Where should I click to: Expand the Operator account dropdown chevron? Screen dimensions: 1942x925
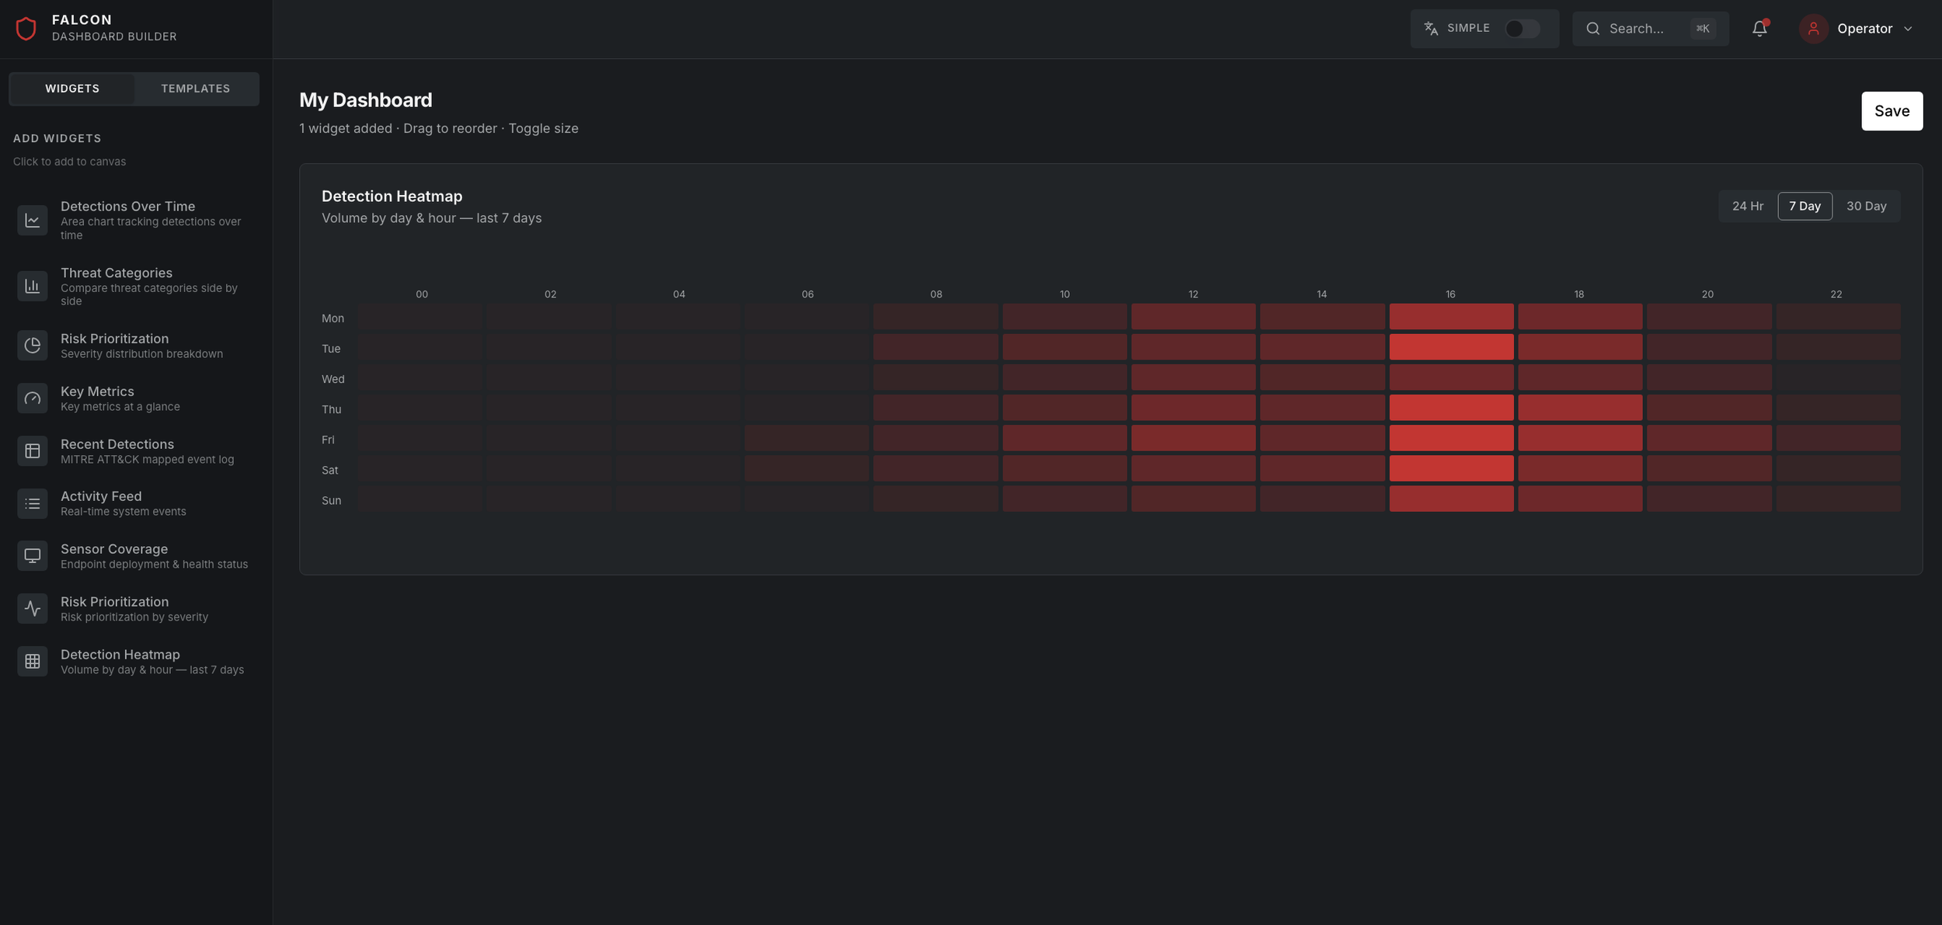tap(1908, 29)
